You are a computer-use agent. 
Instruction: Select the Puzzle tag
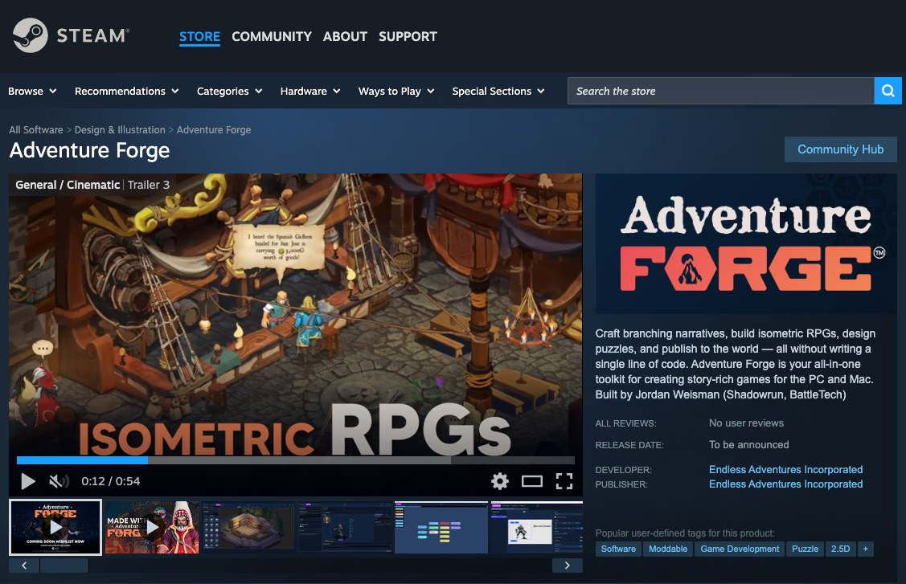[x=805, y=549]
